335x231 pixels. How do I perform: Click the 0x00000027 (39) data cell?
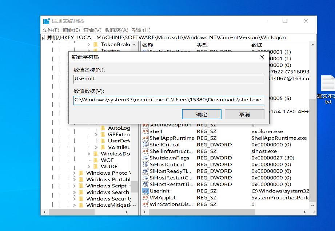click(272, 158)
